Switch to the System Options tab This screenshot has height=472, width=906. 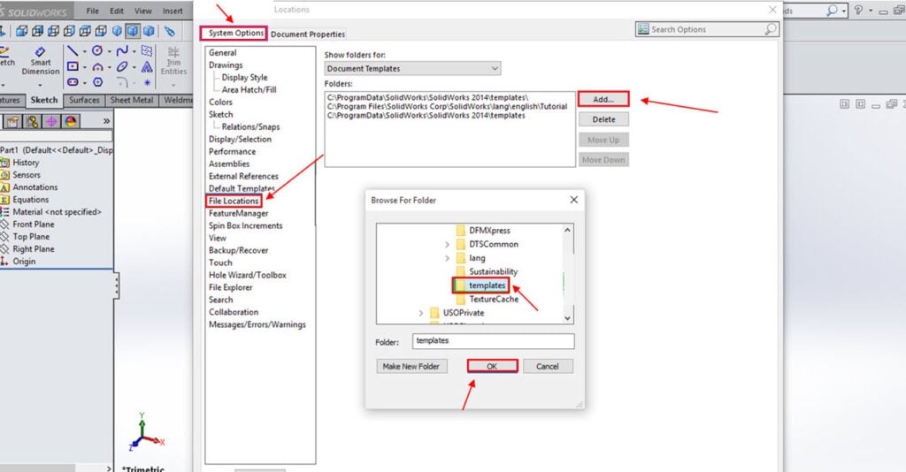pos(234,33)
